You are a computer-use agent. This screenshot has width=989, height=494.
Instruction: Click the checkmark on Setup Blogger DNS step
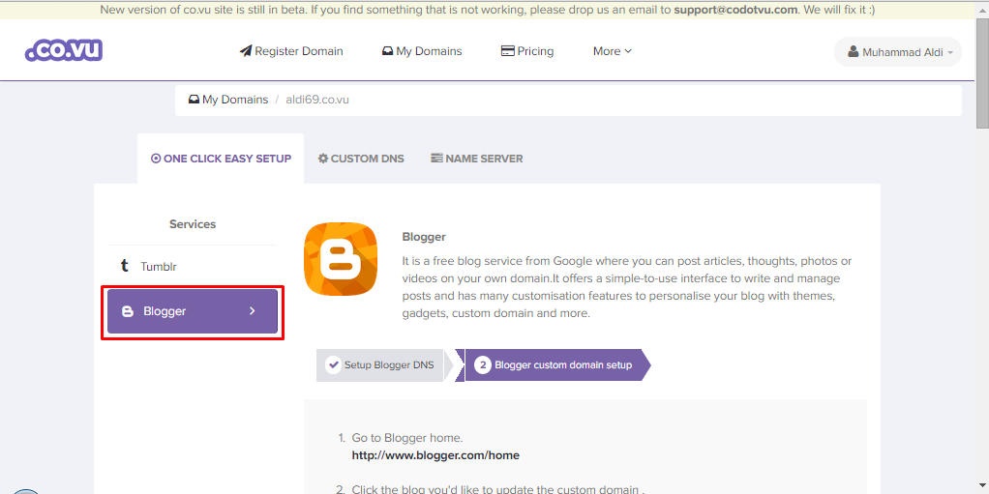[334, 364]
